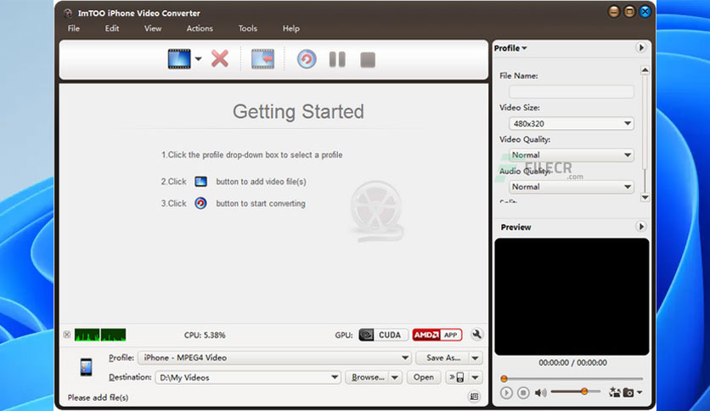Viewport: 710px width, 411px height.
Task: Click the Stop conversion square button
Action: pyautogui.click(x=368, y=59)
